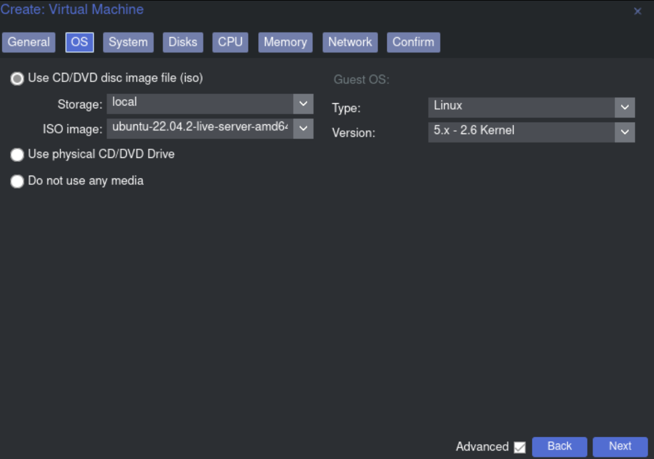Viewport: 654px width, 459px height.
Task: Go to the Disks tab
Action: (x=183, y=42)
